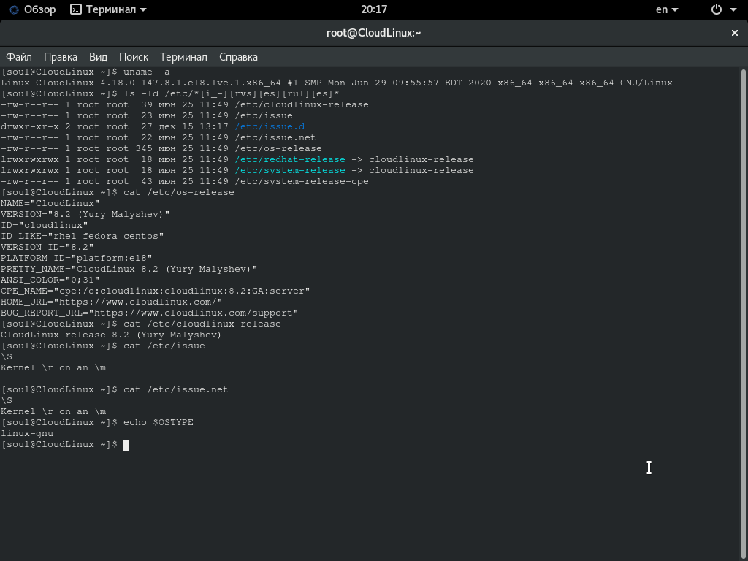Click 'CloudLinux release 8.2 (Yury Malyshev)' output
Viewport: 748px width, 561px height.
[x=111, y=335]
